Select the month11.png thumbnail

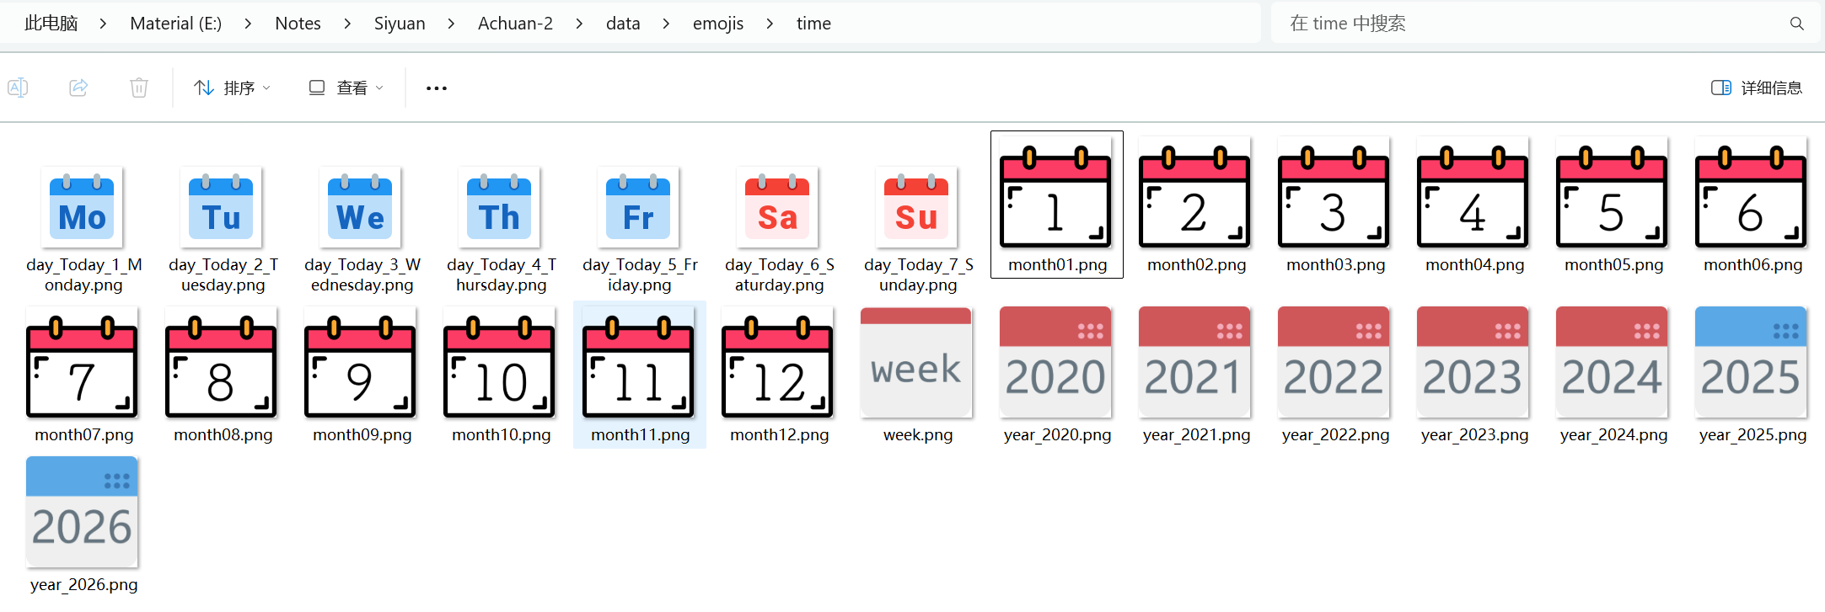639,364
